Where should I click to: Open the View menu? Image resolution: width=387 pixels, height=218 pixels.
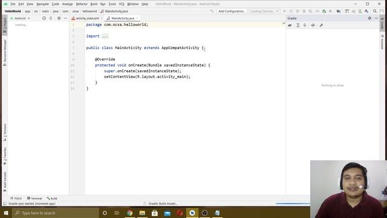[30, 4]
